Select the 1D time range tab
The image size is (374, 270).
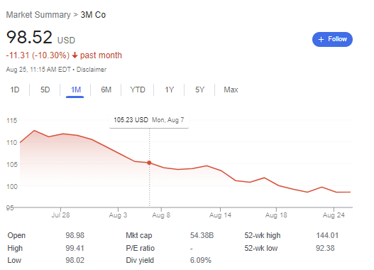tap(15, 90)
